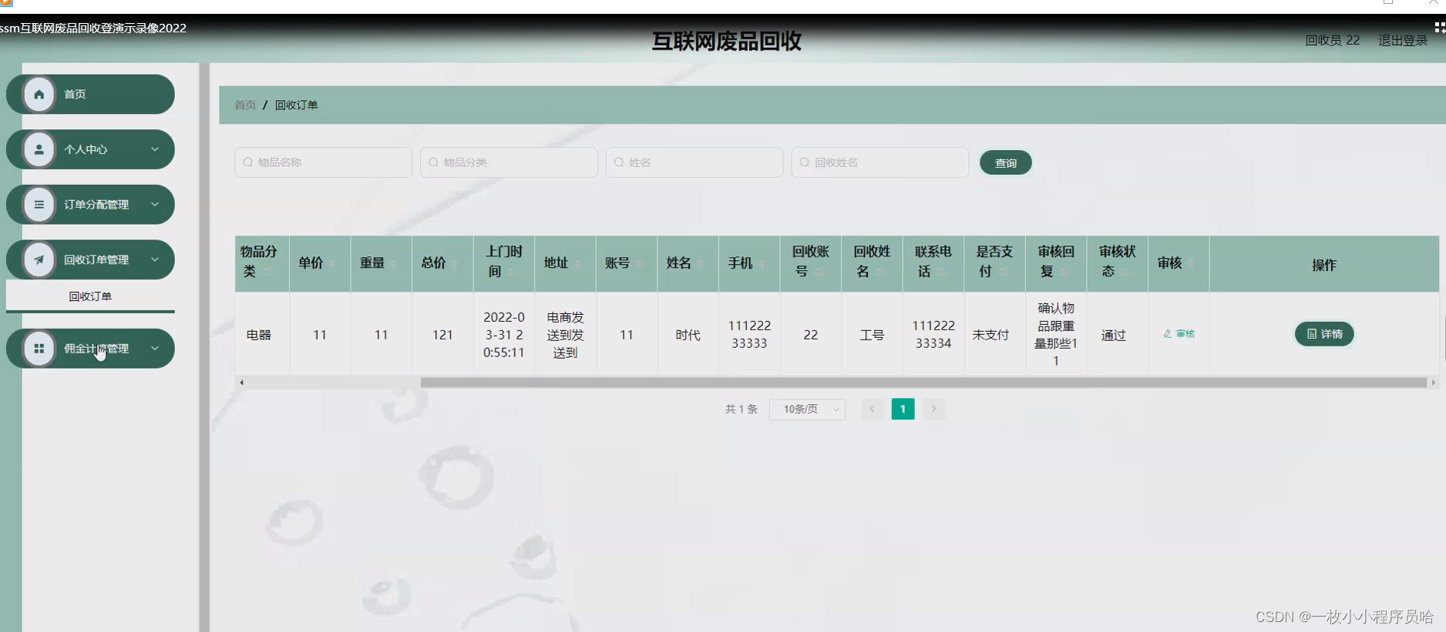Viewport: 1446px width, 632px height.
Task: Click the sort arrows on 审核 column
Action: click(1191, 263)
